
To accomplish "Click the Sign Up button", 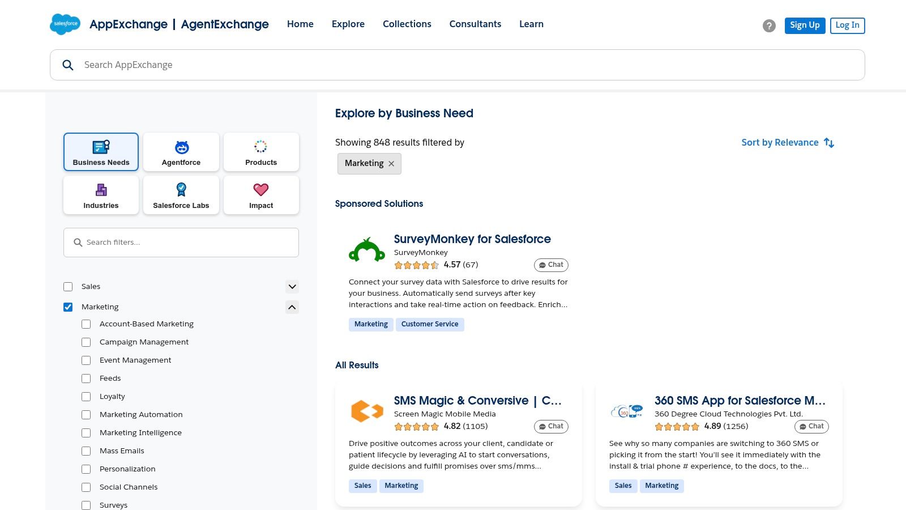I will [x=805, y=25].
